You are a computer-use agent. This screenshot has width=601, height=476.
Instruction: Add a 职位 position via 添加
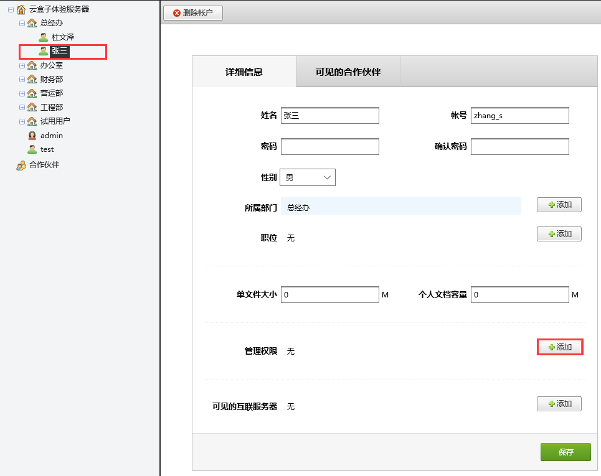tap(559, 233)
